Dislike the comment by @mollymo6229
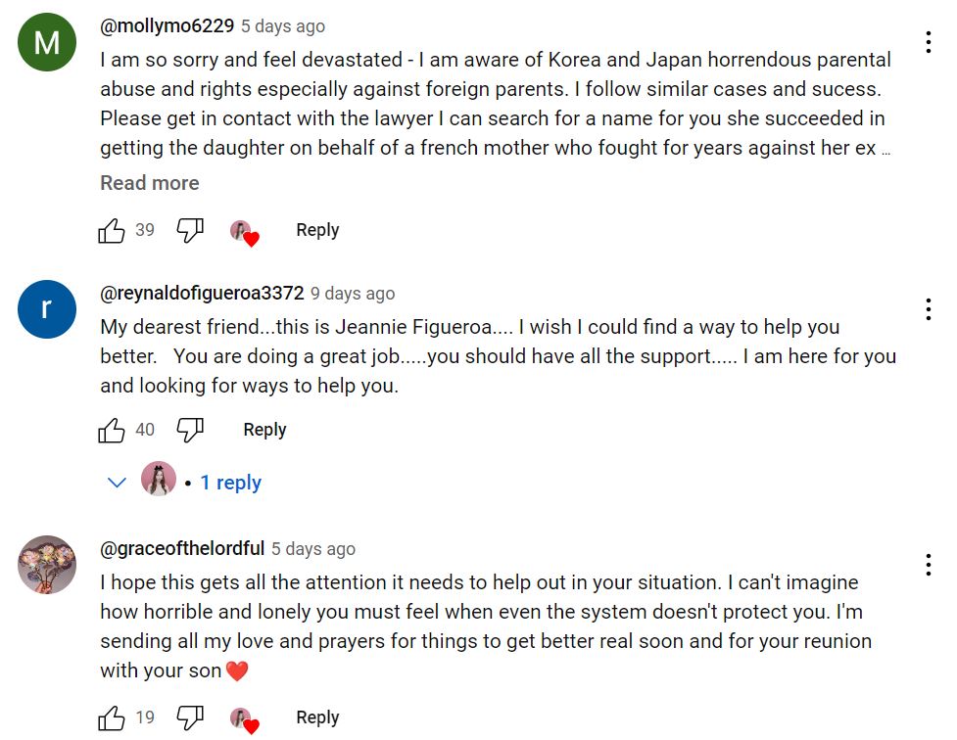Image resolution: width=957 pixels, height=740 pixels. coord(190,231)
